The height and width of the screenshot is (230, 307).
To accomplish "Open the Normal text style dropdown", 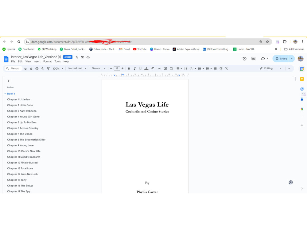I will point(77,68).
